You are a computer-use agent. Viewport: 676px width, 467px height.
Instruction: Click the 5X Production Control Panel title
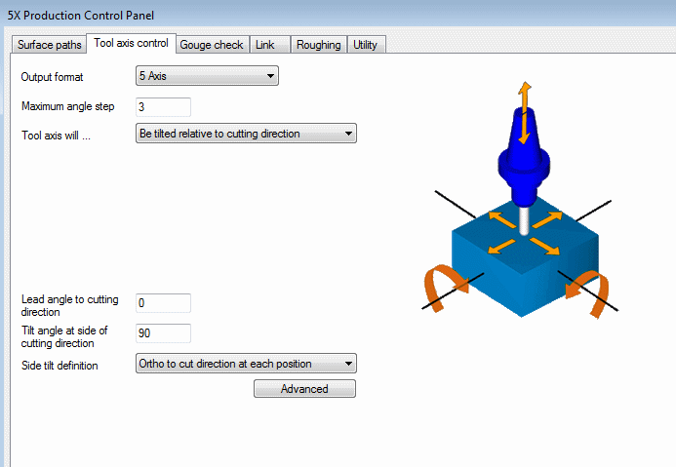[81, 15]
